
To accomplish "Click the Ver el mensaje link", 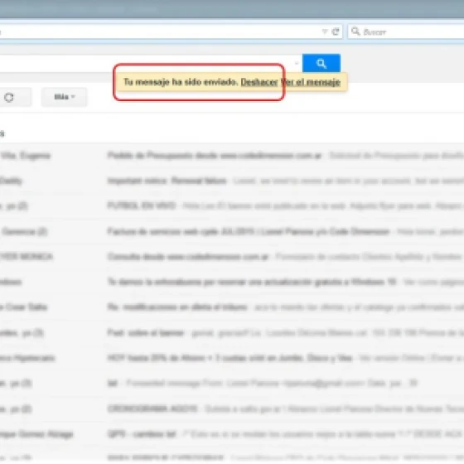I will [x=311, y=82].
